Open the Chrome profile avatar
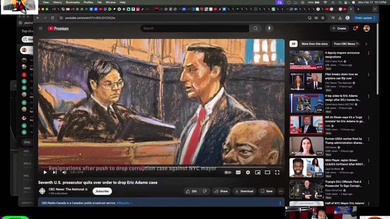The height and width of the screenshot is (219, 390). (347, 18)
